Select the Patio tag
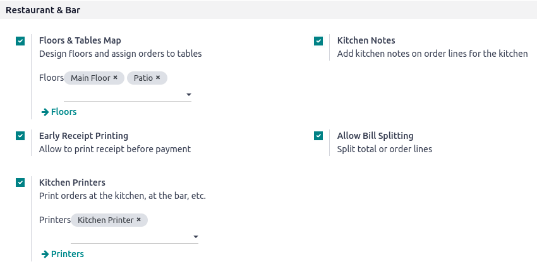 click(x=143, y=78)
